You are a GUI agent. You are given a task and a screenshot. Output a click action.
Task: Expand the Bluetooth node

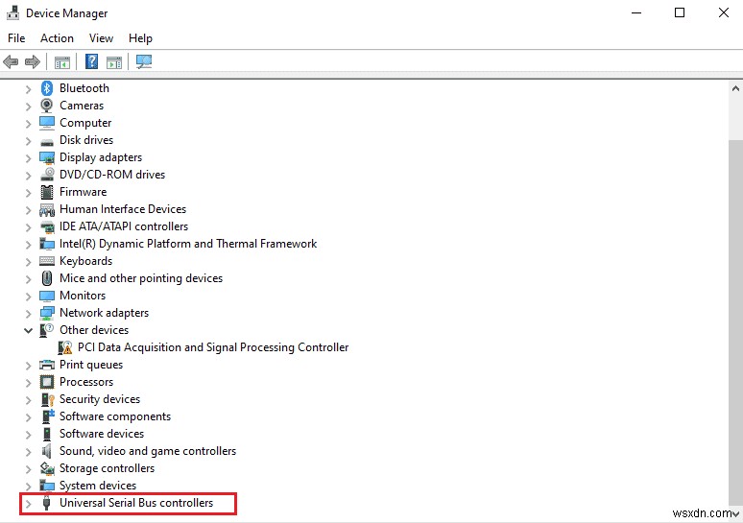point(28,89)
